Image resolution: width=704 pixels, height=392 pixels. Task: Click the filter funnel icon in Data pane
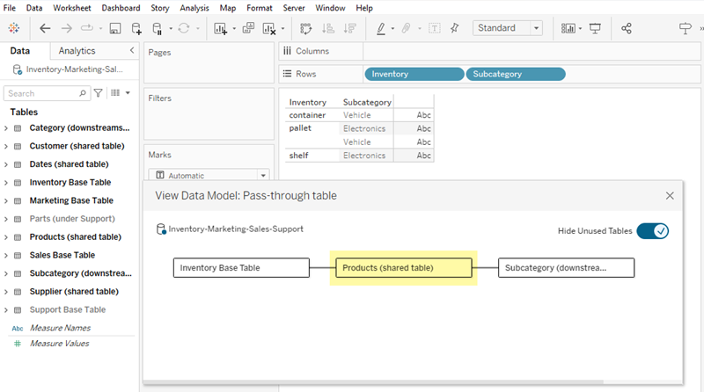pyautogui.click(x=99, y=92)
